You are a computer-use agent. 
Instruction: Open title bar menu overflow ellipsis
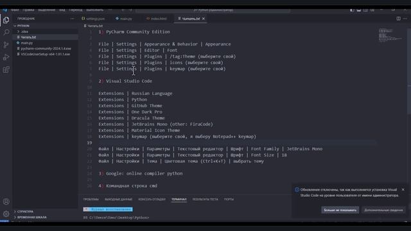[110, 10]
